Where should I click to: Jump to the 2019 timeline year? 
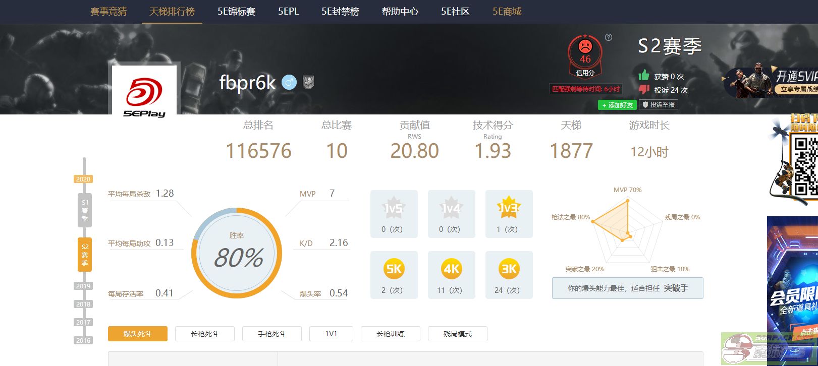83,286
